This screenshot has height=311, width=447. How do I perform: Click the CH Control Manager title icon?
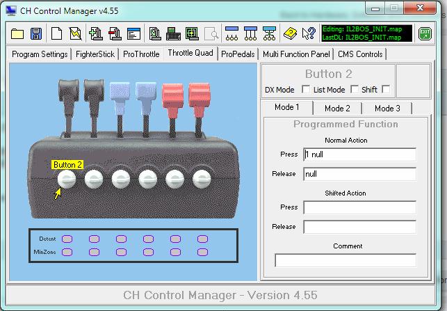coord(11,11)
